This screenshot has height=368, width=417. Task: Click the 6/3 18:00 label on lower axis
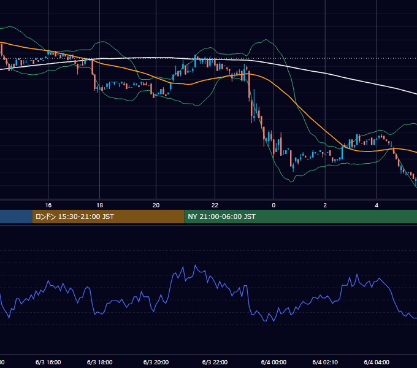[100, 362]
